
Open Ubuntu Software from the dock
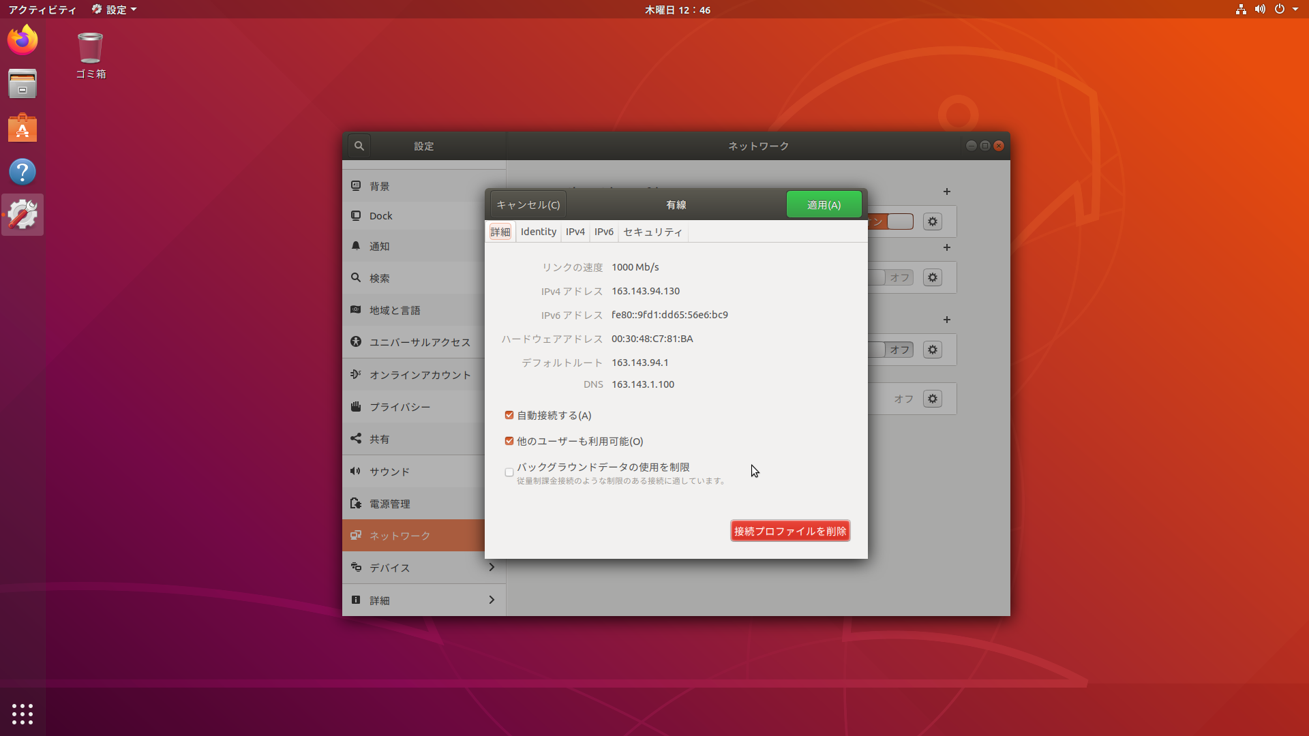[x=22, y=127]
